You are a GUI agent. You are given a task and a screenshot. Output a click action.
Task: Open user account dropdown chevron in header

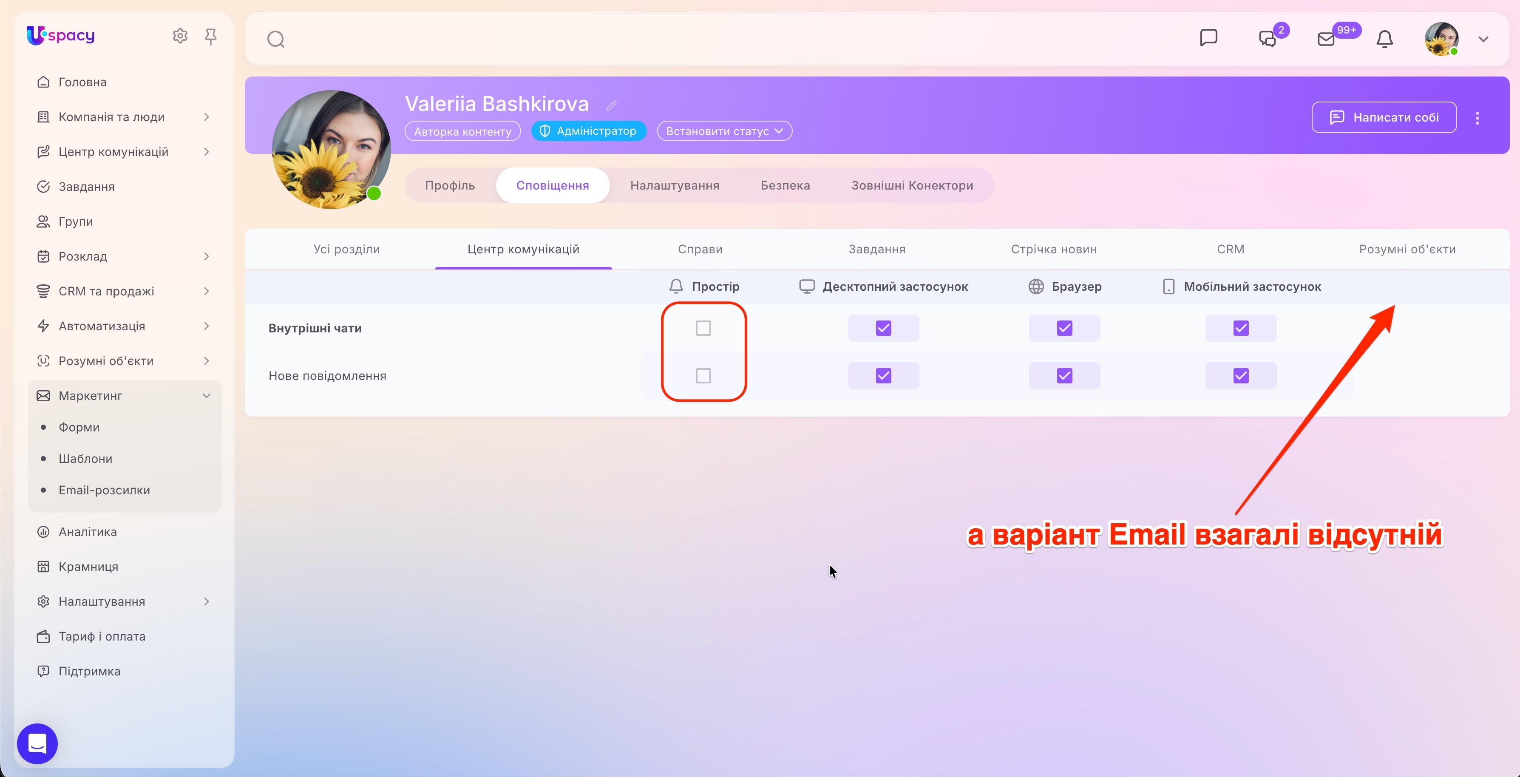point(1483,40)
